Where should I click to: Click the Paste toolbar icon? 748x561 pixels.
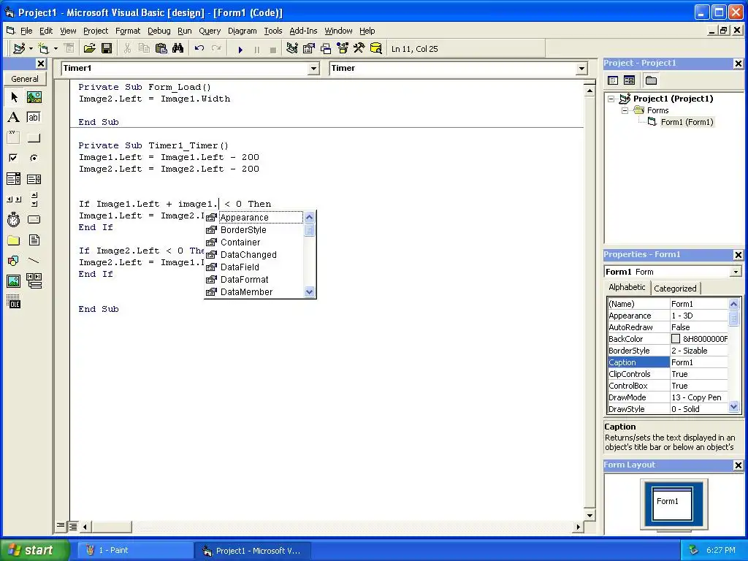(x=161, y=49)
